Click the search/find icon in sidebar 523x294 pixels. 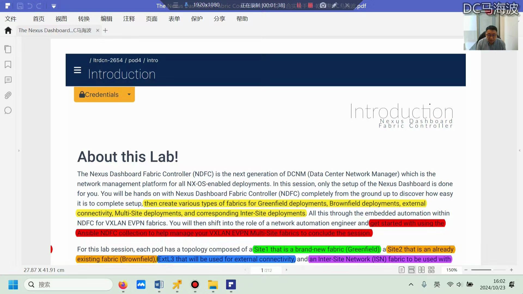[8, 111]
